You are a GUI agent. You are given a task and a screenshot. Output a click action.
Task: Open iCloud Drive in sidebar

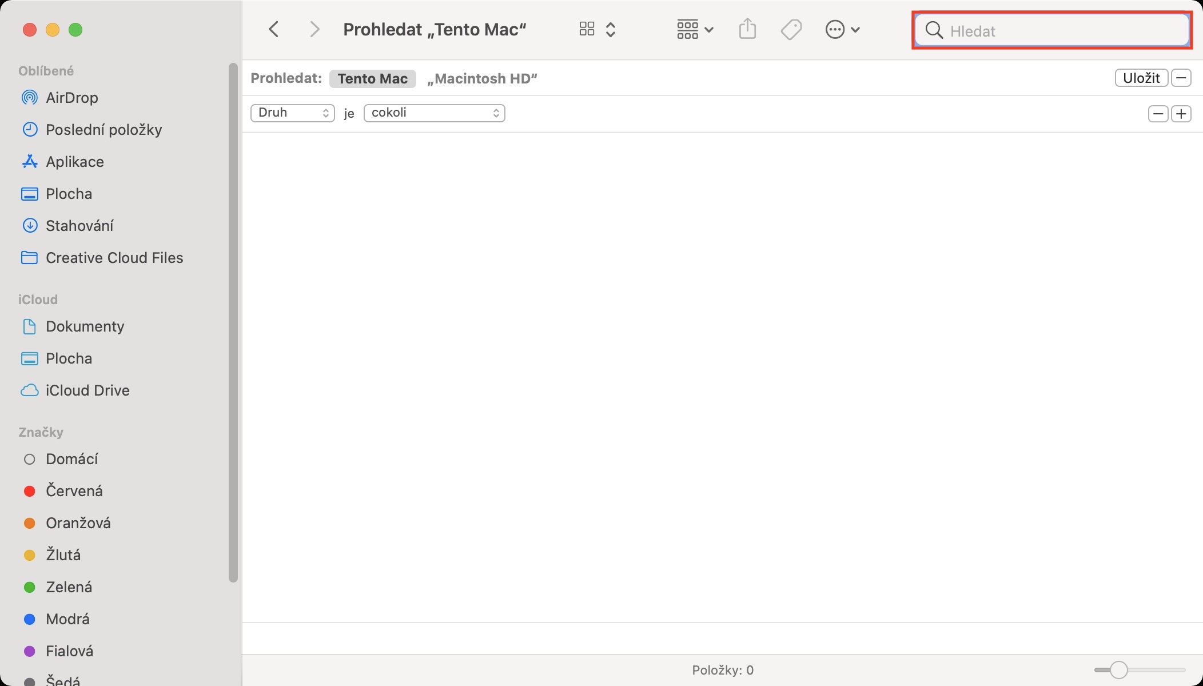87,390
